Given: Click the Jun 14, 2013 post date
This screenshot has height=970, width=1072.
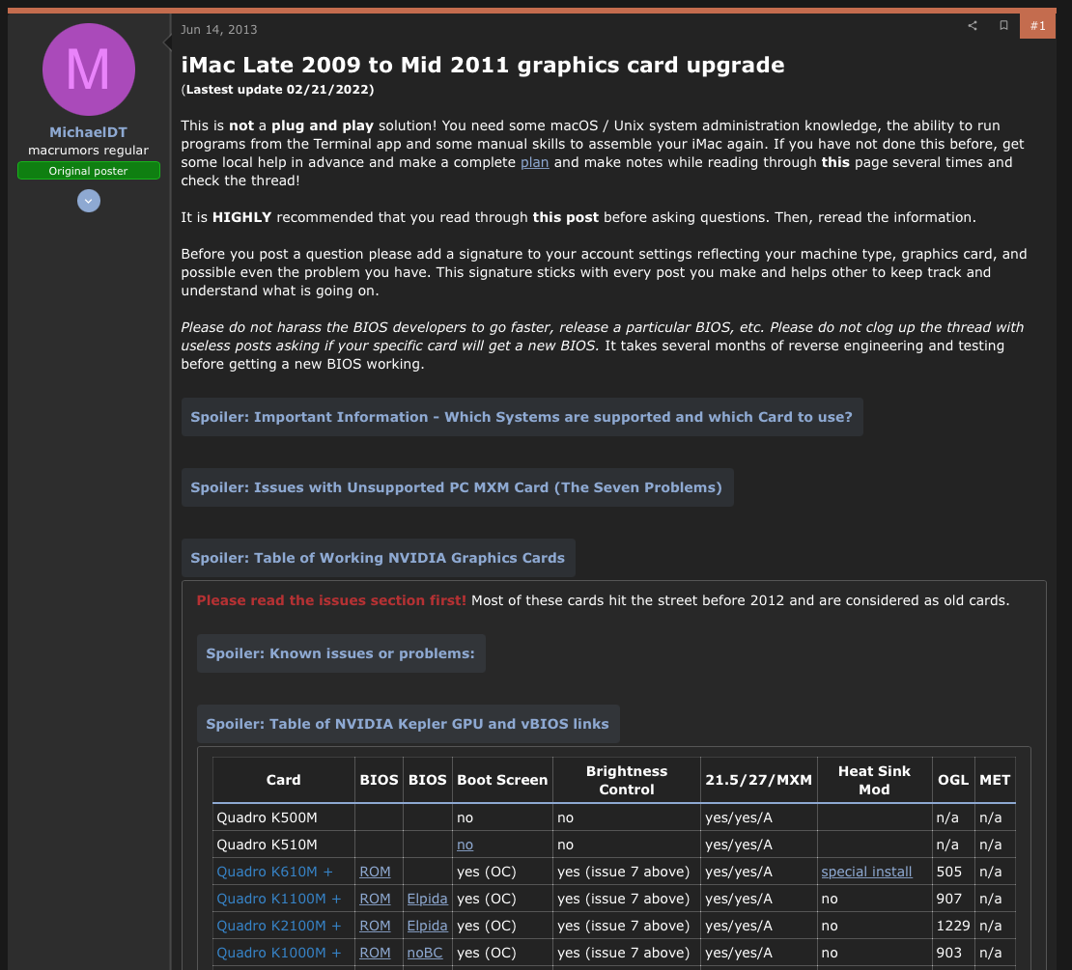Looking at the screenshot, I should click(x=219, y=29).
